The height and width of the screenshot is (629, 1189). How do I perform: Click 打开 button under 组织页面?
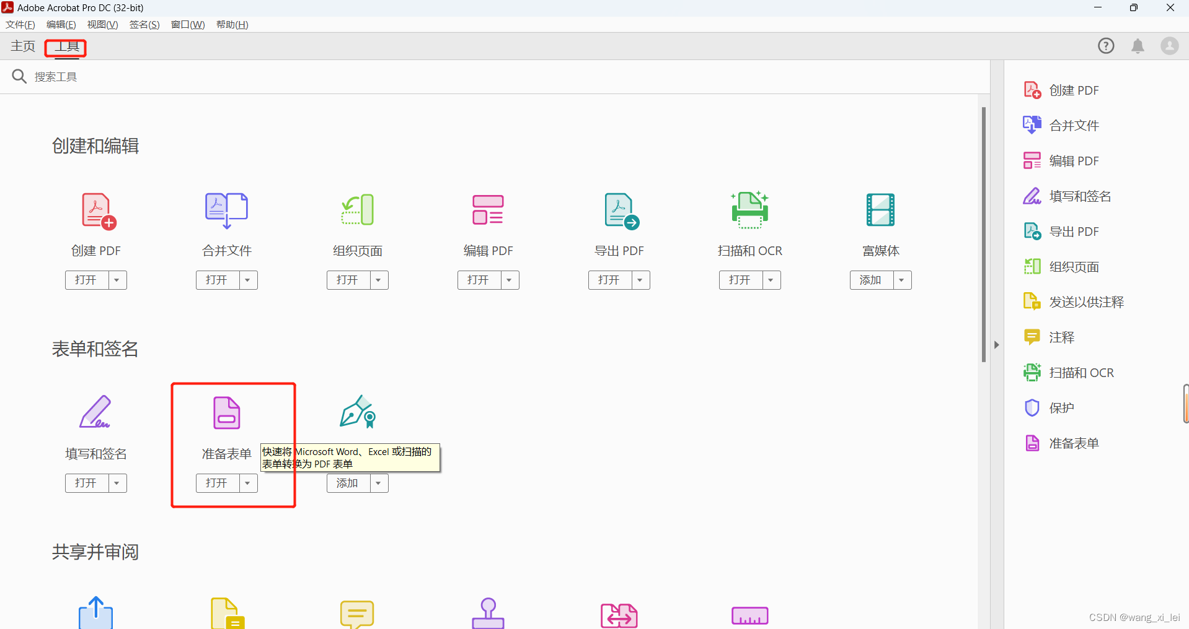pos(348,280)
